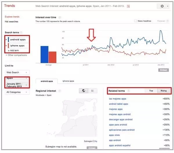This screenshot has height=153, width=174.
Task: Click help icon next to Interest over time
Action: click(60, 17)
